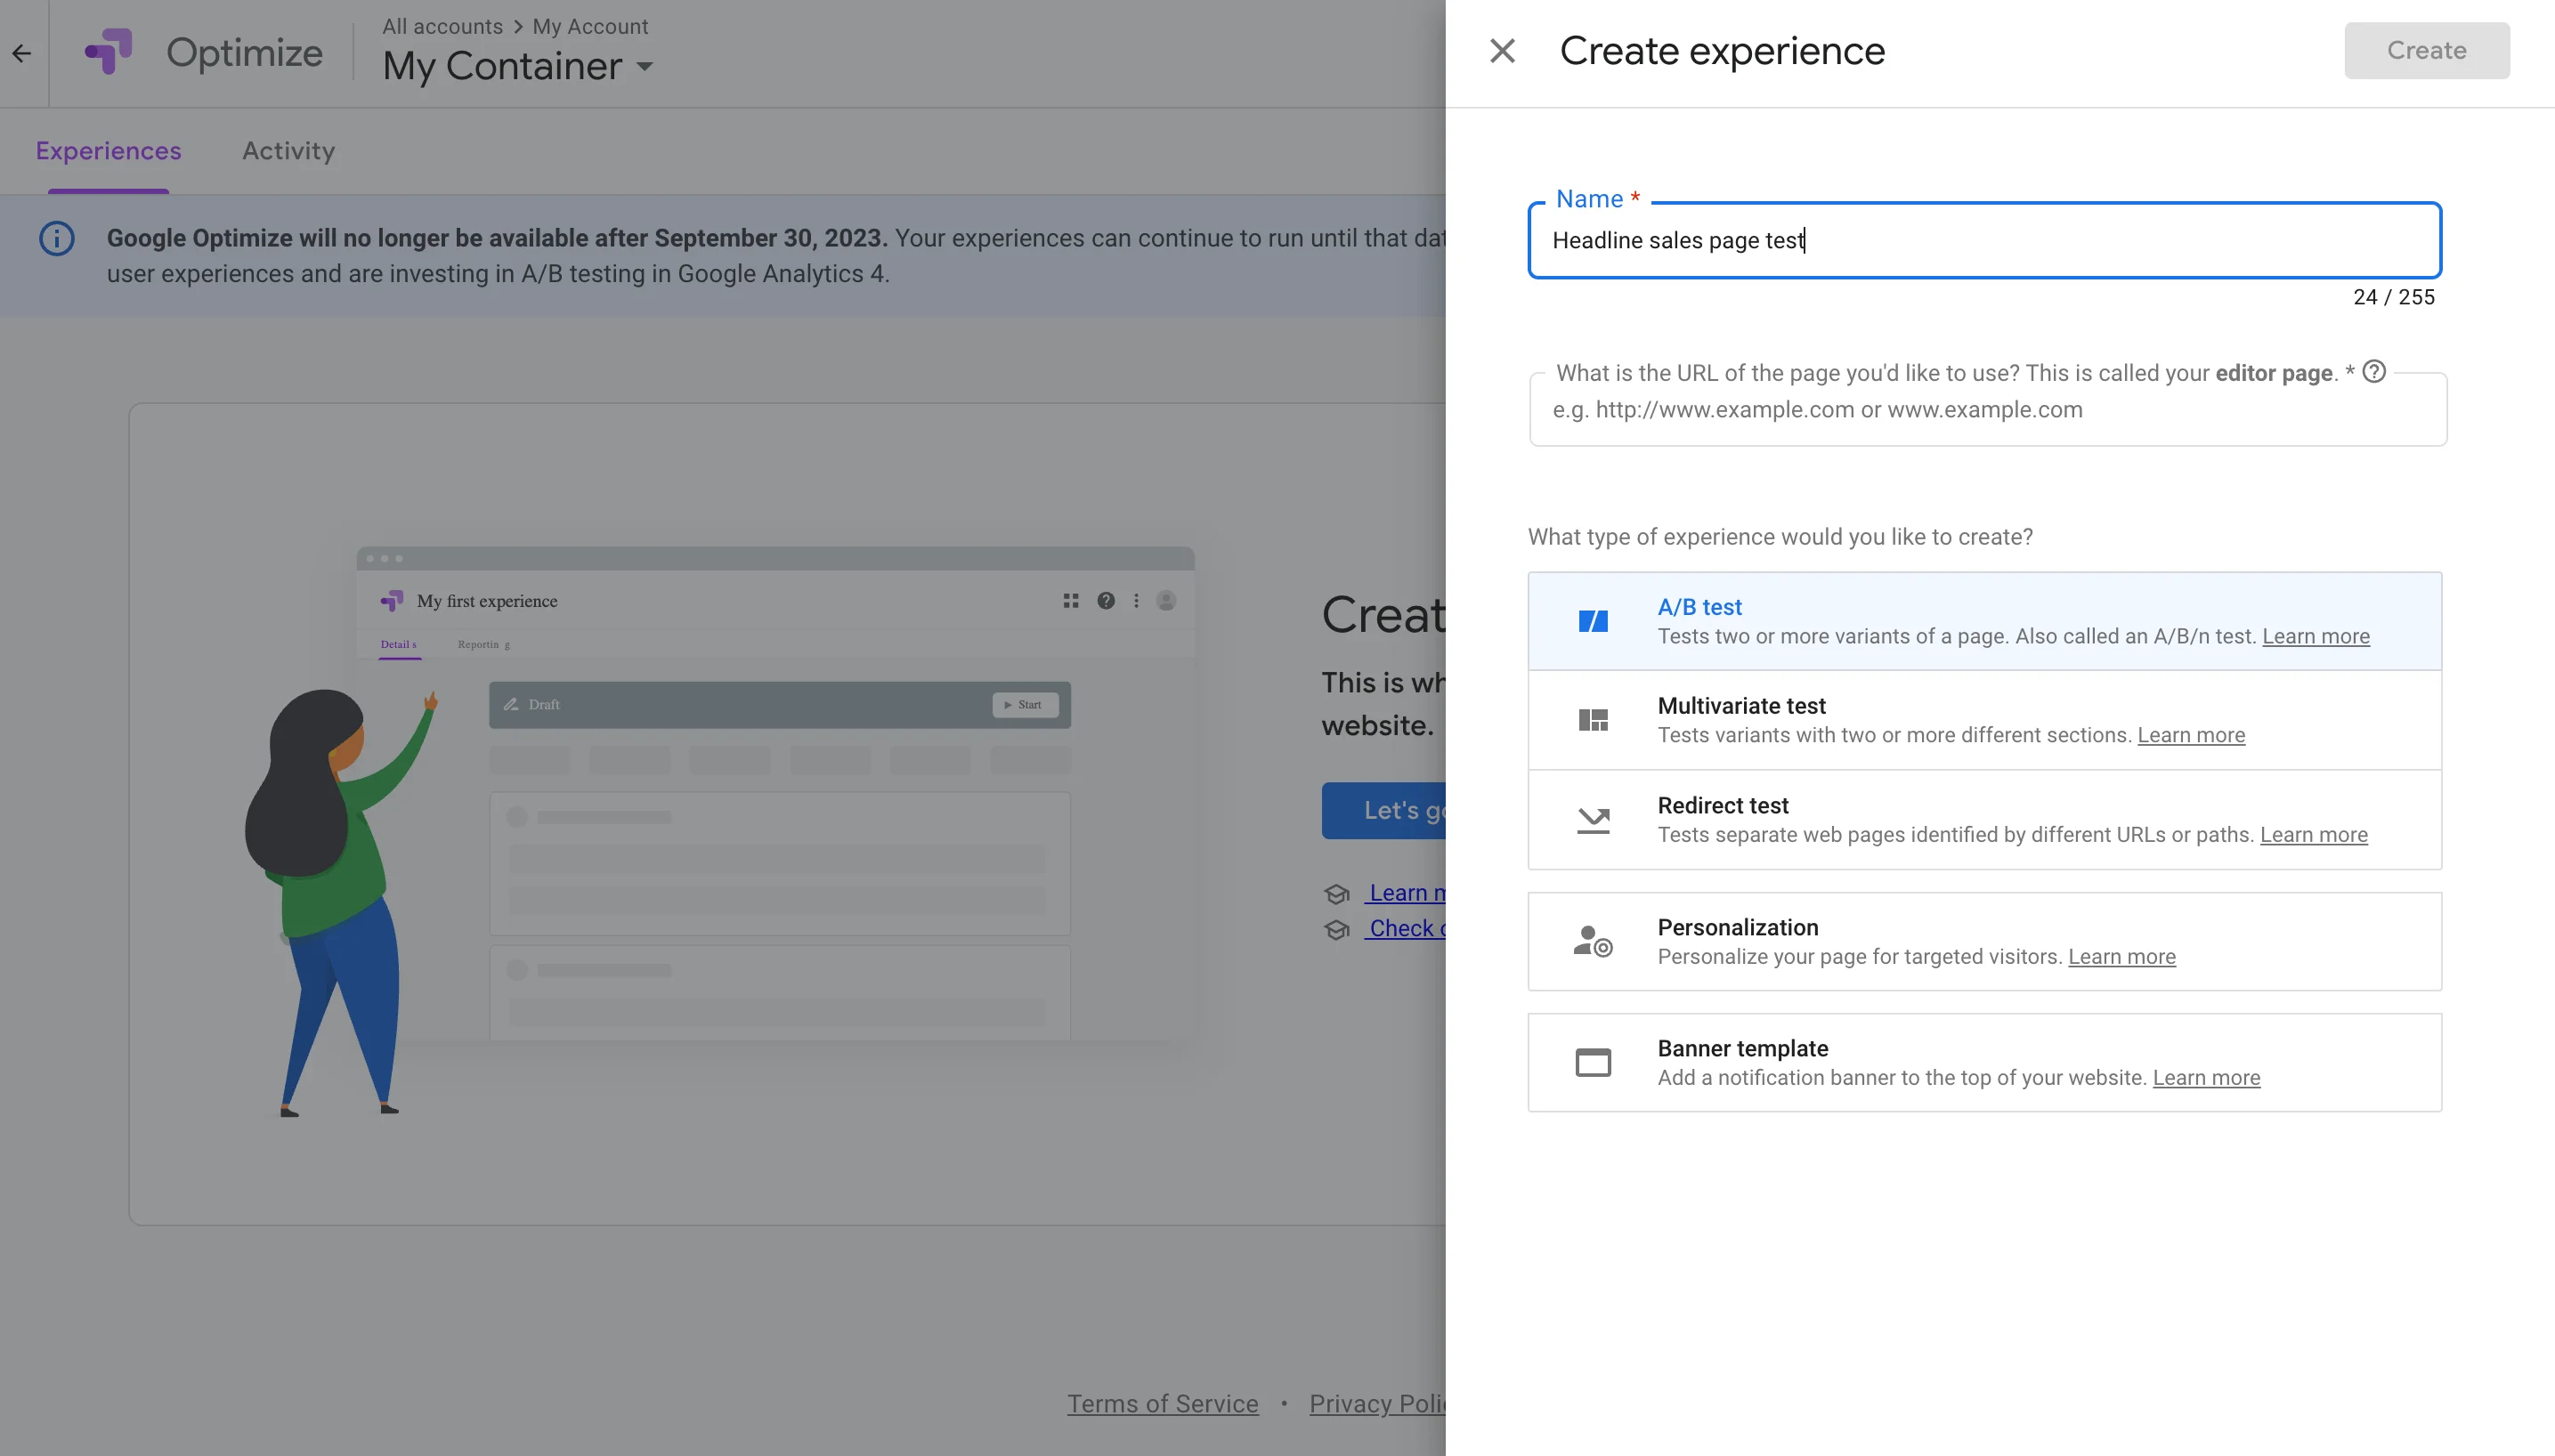Select the Multivariate test option
Screen dimensions: 2555x1456
tap(1984, 720)
